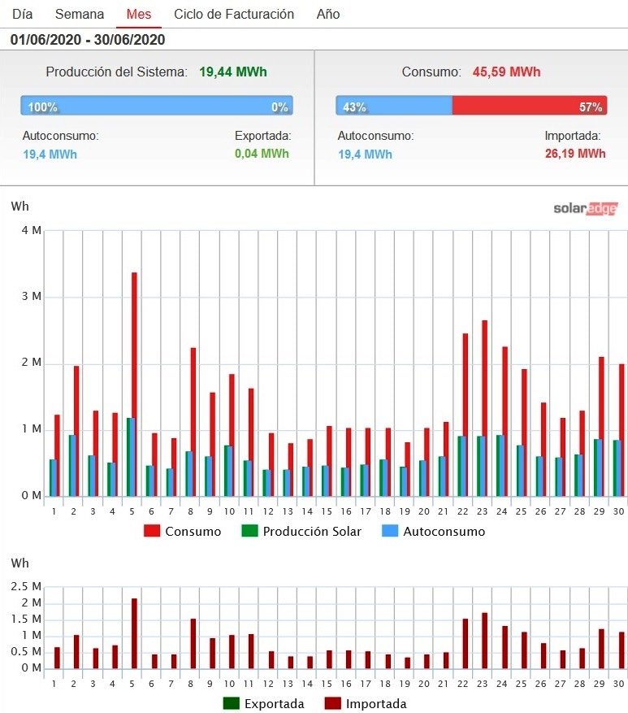The image size is (628, 713).
Task: Click day 5 Importada bar in lower chart
Action: tap(134, 633)
